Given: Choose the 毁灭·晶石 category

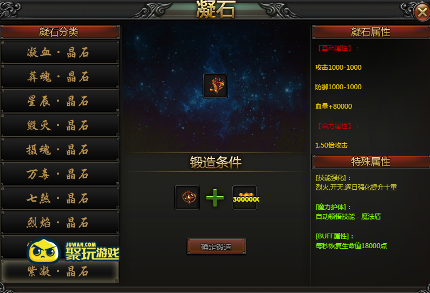Looking at the screenshot, I should pyautogui.click(x=60, y=125).
